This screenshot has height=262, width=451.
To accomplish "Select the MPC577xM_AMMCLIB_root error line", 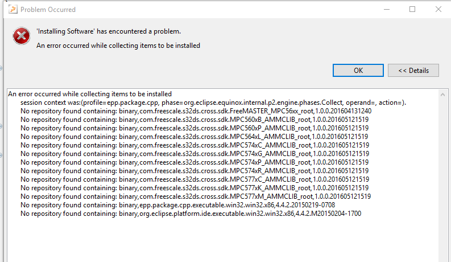I will pos(195,197).
